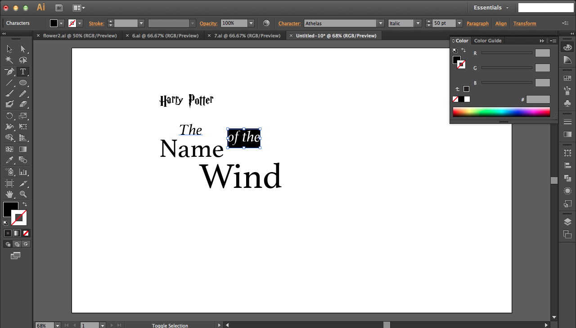Image resolution: width=576 pixels, height=328 pixels.
Task: Open the Color panel flyout menu
Action: point(553,41)
